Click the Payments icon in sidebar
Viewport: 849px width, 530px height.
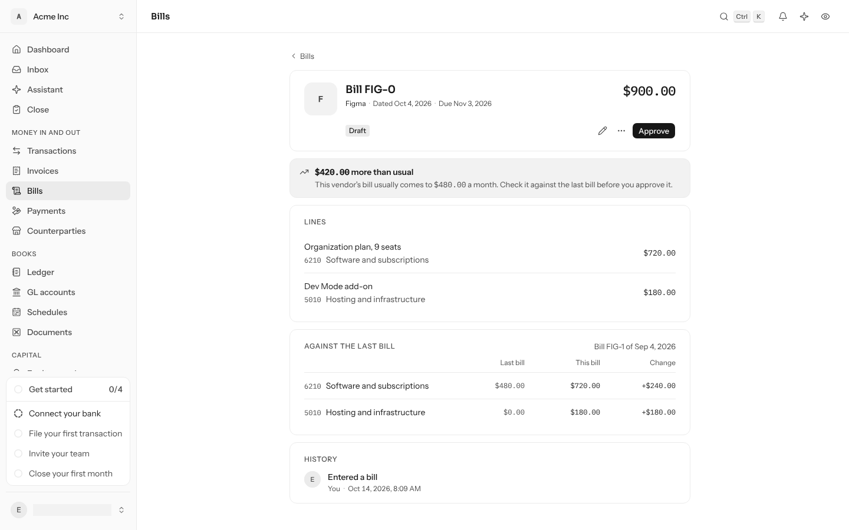tap(17, 211)
